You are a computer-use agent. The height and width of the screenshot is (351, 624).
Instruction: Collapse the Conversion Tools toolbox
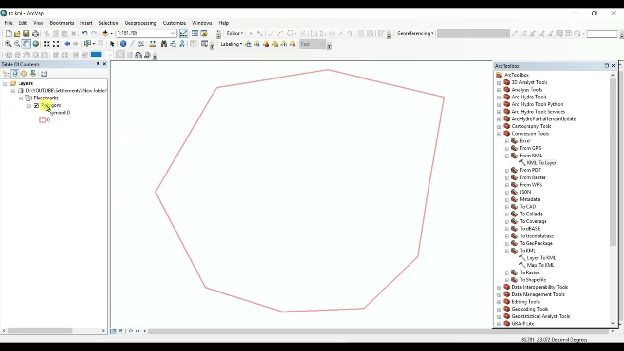coord(499,134)
